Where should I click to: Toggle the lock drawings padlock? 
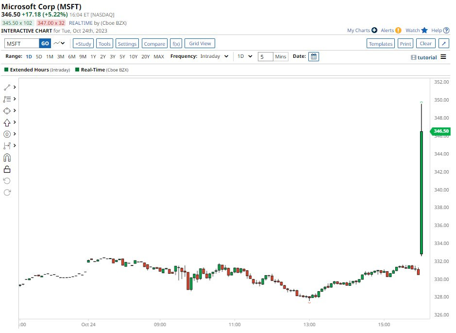click(x=7, y=169)
